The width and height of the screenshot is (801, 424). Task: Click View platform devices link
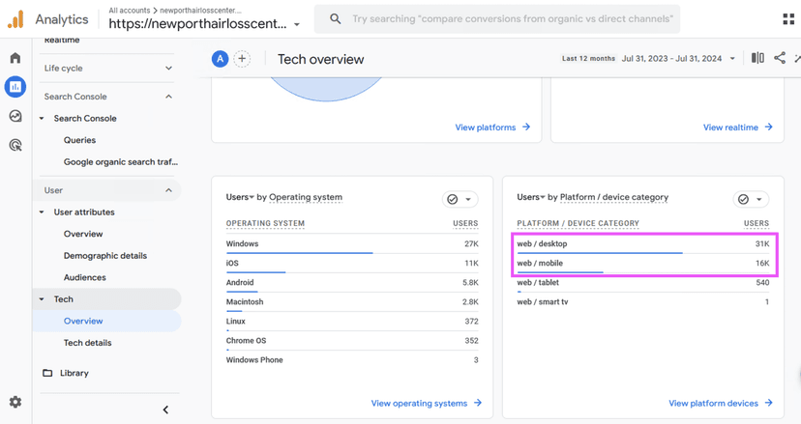point(721,403)
